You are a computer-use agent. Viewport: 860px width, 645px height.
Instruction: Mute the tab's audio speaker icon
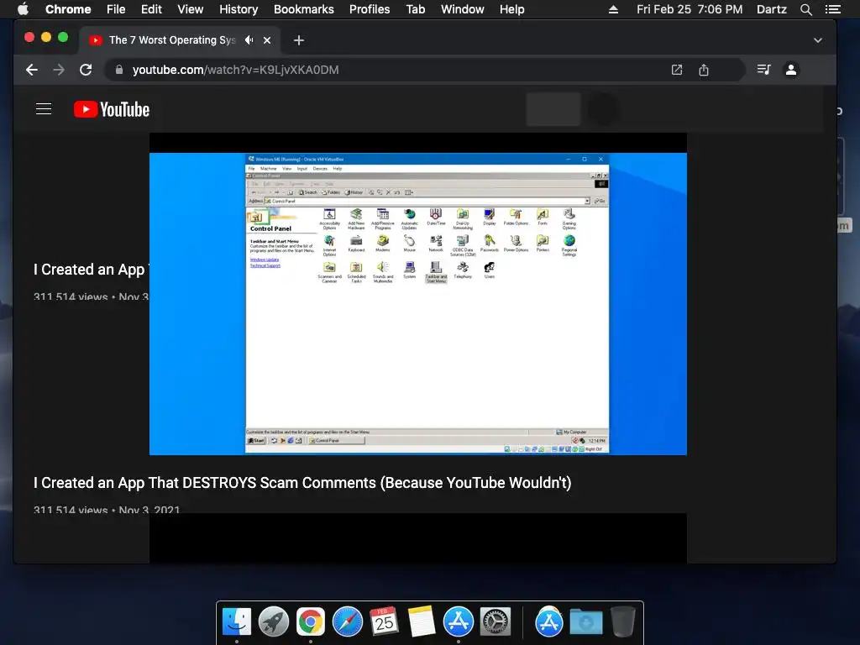249,40
